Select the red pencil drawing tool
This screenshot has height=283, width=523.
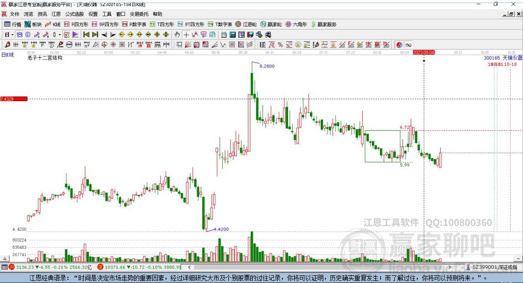(x=7, y=45)
